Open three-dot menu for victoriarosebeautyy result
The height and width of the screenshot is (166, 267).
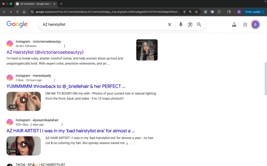pyautogui.click(x=64, y=46)
